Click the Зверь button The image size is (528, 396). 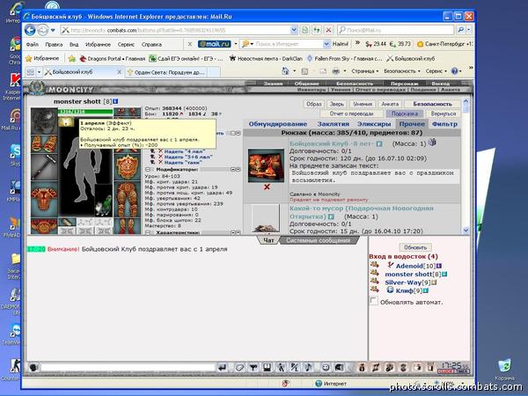coord(336,104)
